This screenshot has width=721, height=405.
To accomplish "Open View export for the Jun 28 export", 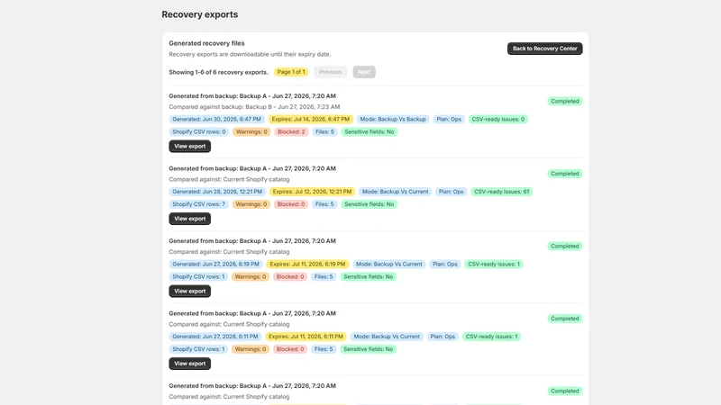I will [x=189, y=219].
